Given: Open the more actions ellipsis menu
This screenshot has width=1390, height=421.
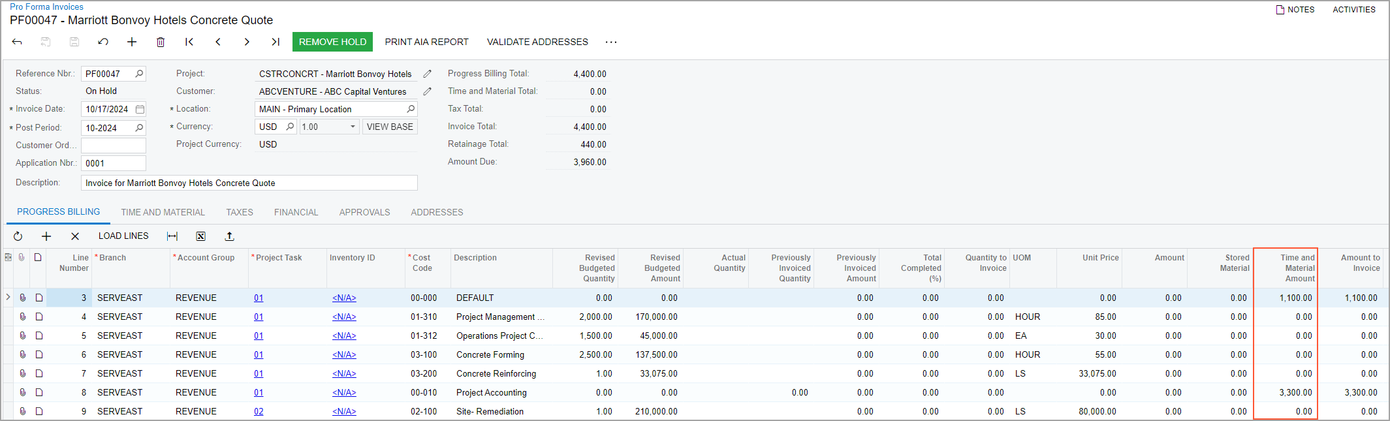Looking at the screenshot, I should point(611,42).
